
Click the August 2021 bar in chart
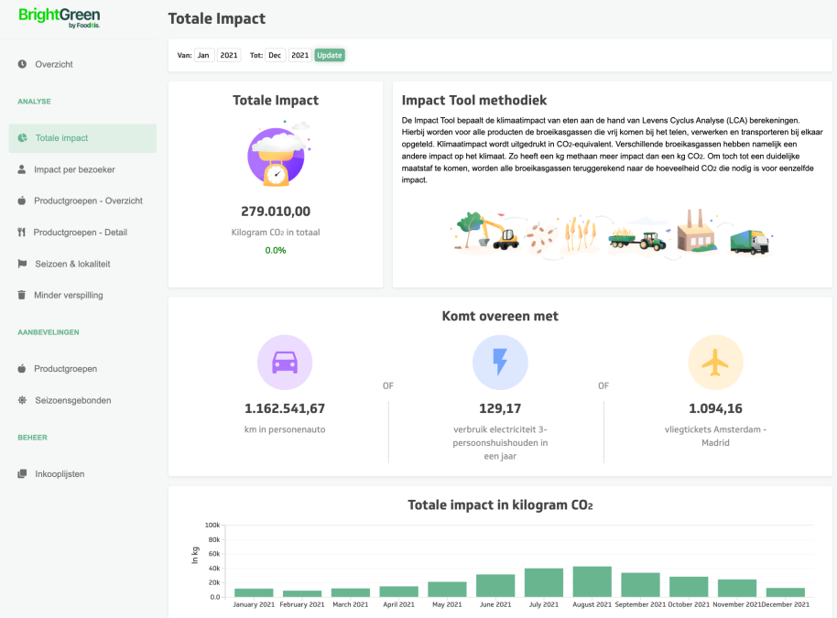(592, 581)
